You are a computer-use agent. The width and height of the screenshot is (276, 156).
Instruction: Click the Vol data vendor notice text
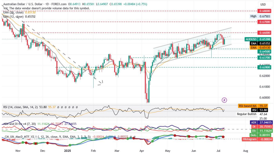(47, 8)
